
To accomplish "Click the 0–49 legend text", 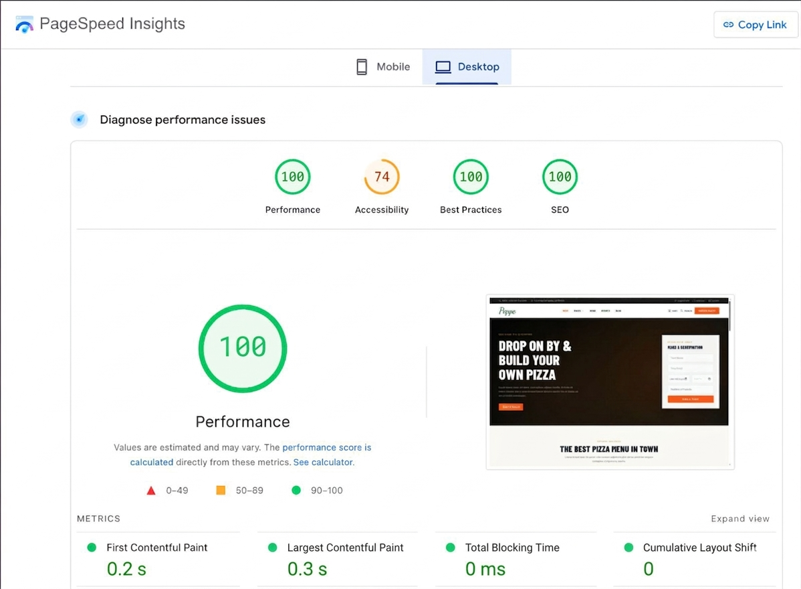I will pyautogui.click(x=177, y=491).
